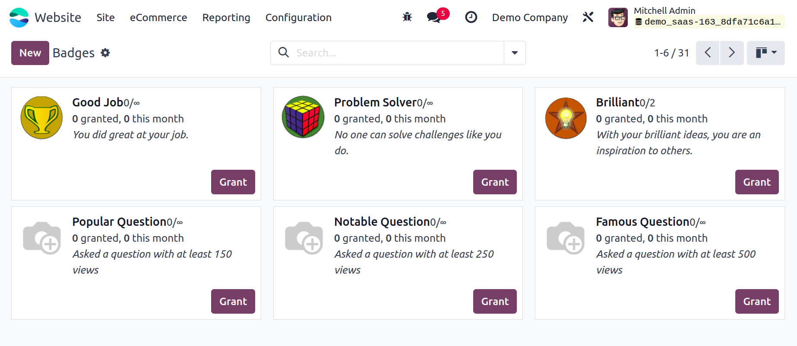Screen dimensions: 797x346
Task: Click the Odoo Website app logo
Action: (19, 18)
